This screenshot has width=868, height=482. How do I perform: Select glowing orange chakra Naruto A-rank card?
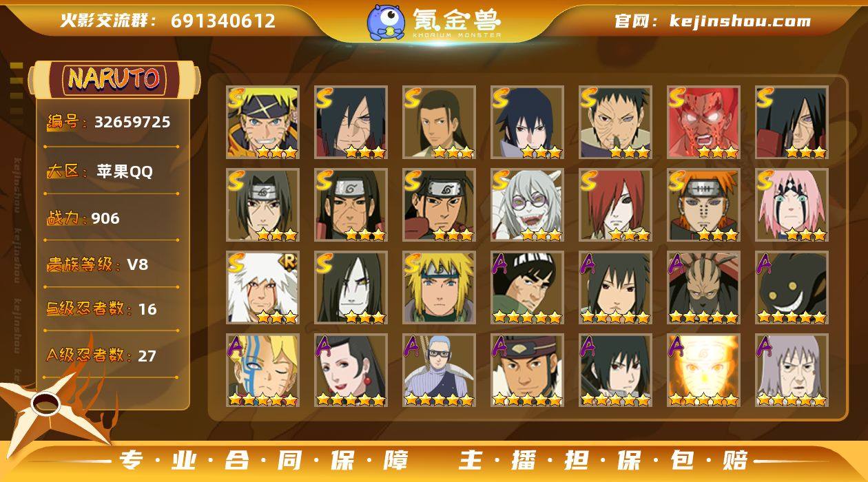tap(703, 370)
